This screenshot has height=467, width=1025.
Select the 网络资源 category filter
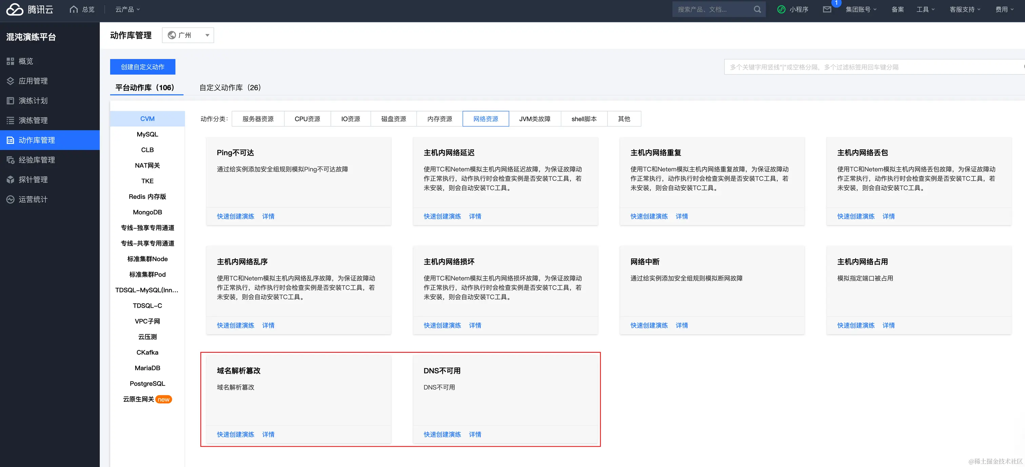click(x=485, y=119)
